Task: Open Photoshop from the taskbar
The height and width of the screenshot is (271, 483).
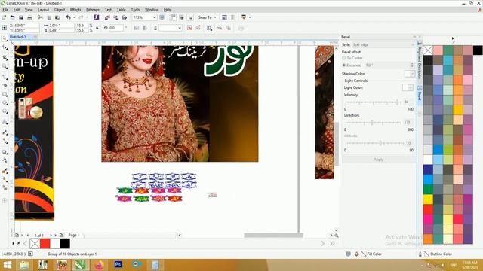Action: tap(118, 264)
